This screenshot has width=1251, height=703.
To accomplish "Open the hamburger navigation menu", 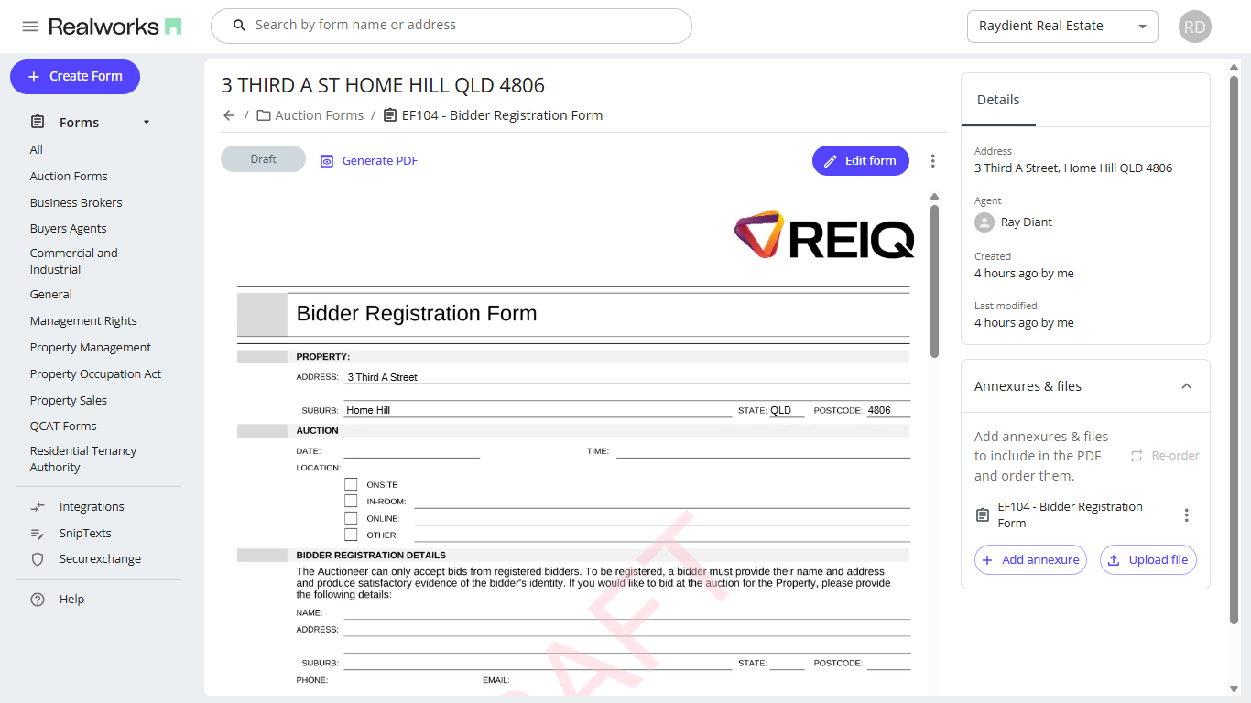I will pos(30,27).
